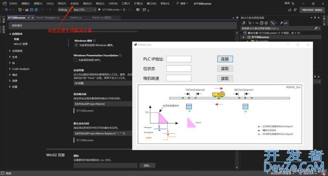The height and width of the screenshot is (176, 328).
Task: Open the 启动对象 (未设置) dropdown
Action: (103, 83)
